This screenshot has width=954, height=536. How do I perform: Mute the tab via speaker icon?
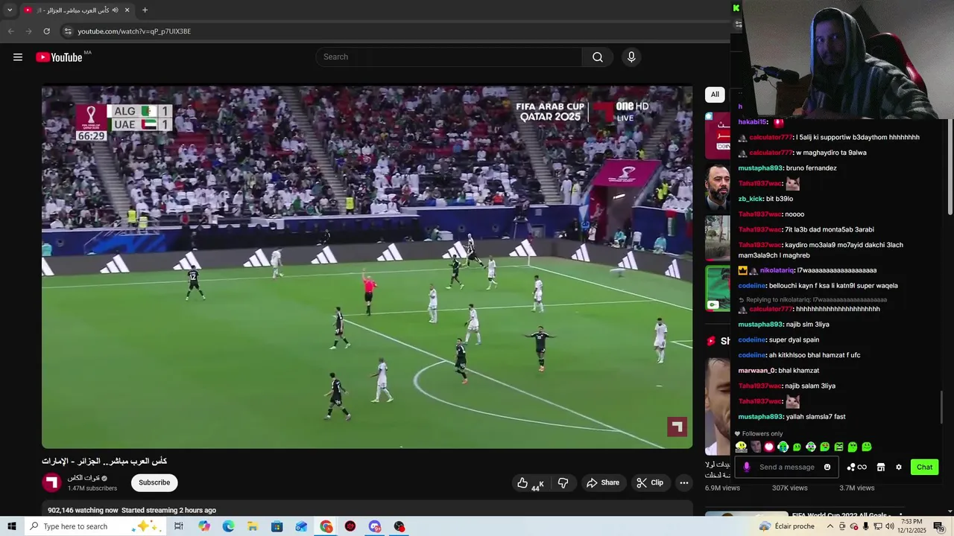click(115, 10)
